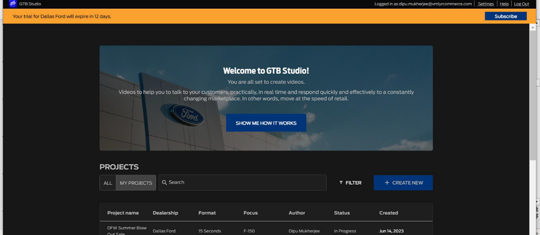Click the Dallas Ford dealership cell

164,231
